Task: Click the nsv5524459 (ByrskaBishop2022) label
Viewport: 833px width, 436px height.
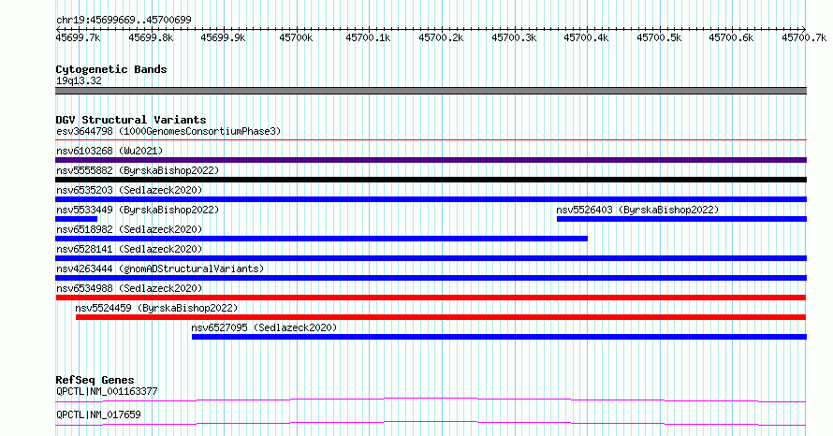Action: (x=156, y=308)
